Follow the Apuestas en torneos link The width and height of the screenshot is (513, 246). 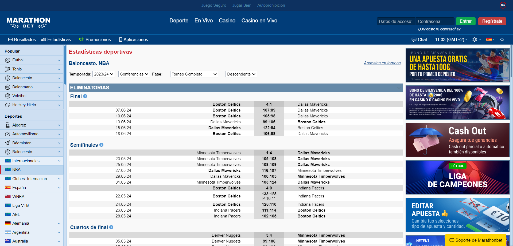tap(382, 63)
